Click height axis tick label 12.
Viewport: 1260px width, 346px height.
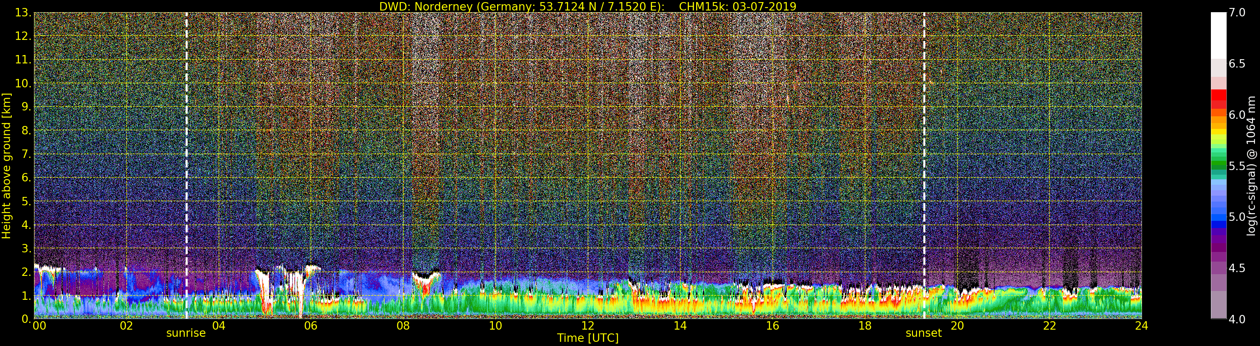click(23, 36)
